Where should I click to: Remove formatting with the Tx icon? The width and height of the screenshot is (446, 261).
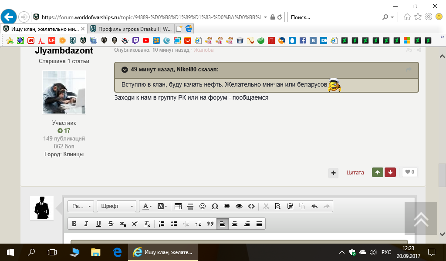pos(147,224)
